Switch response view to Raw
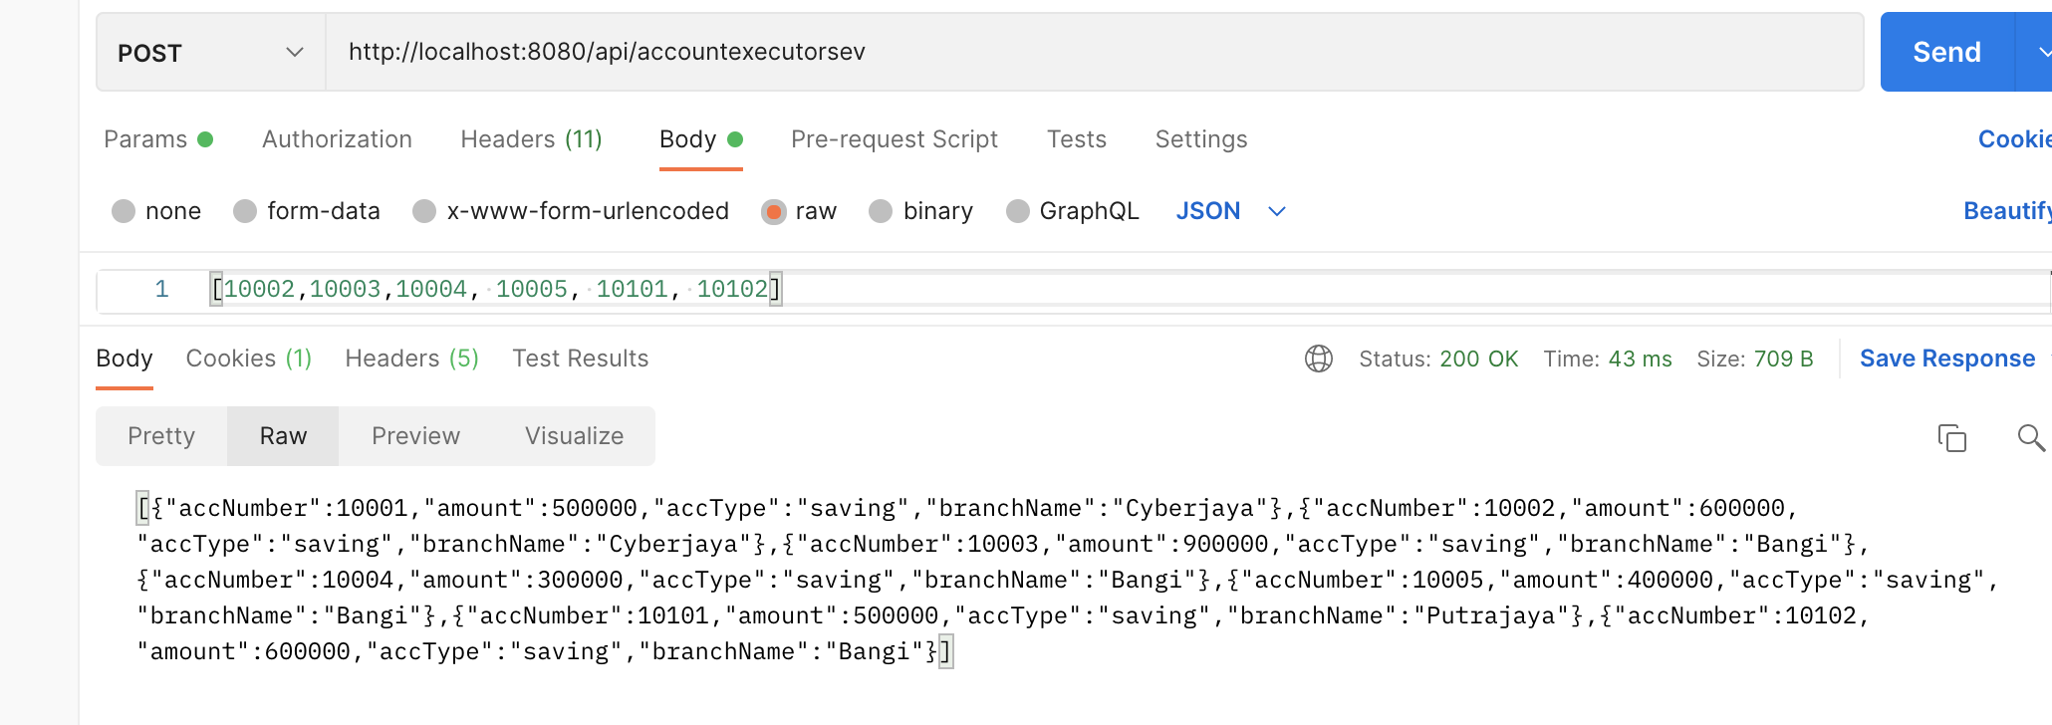The width and height of the screenshot is (2052, 725). coord(283,436)
